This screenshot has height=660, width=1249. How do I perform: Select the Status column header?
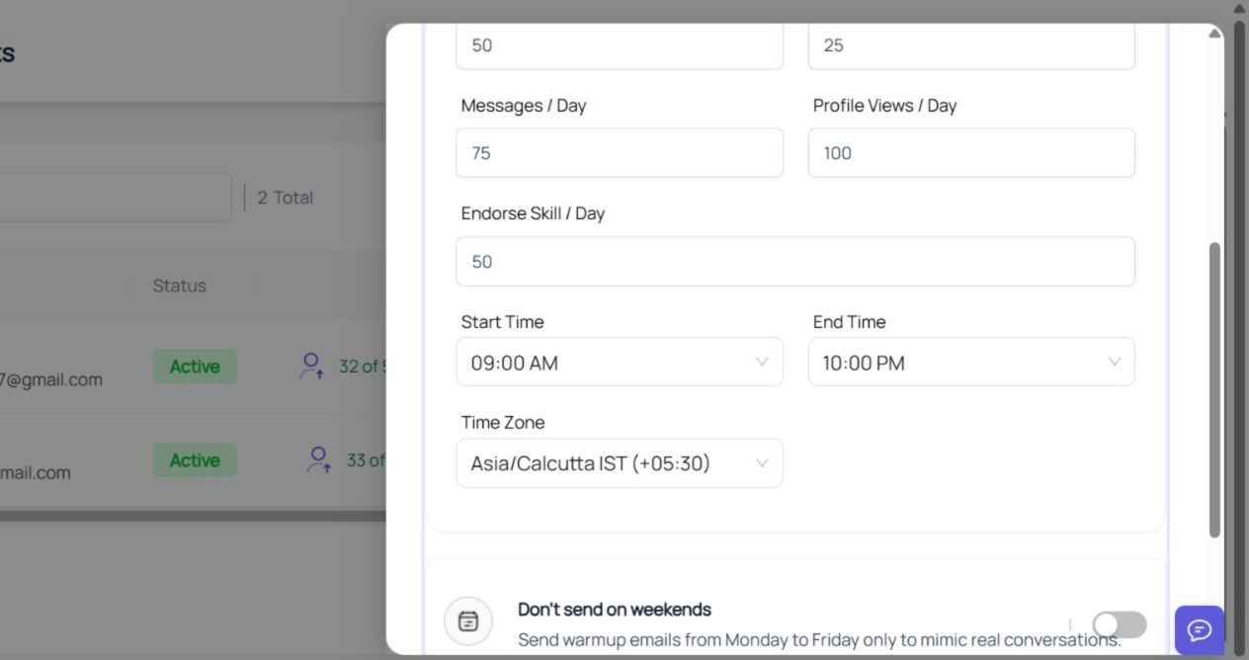pos(179,286)
